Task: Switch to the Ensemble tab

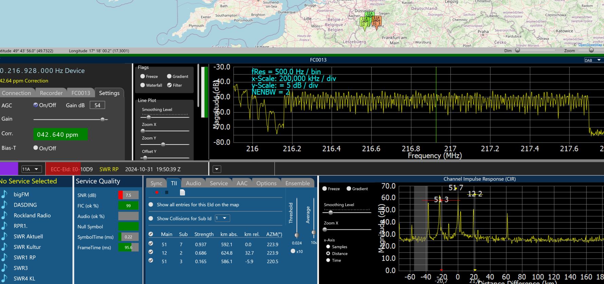Action: 297,183
